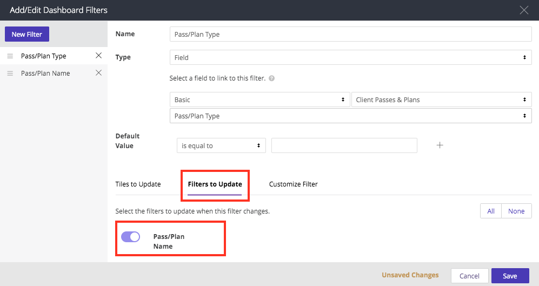Save the dashboard filter changes
539x286 pixels.
coord(510,276)
